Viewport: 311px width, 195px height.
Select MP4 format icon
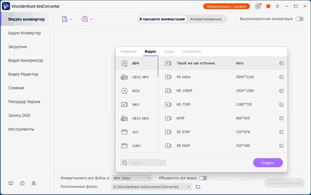tap(124, 64)
